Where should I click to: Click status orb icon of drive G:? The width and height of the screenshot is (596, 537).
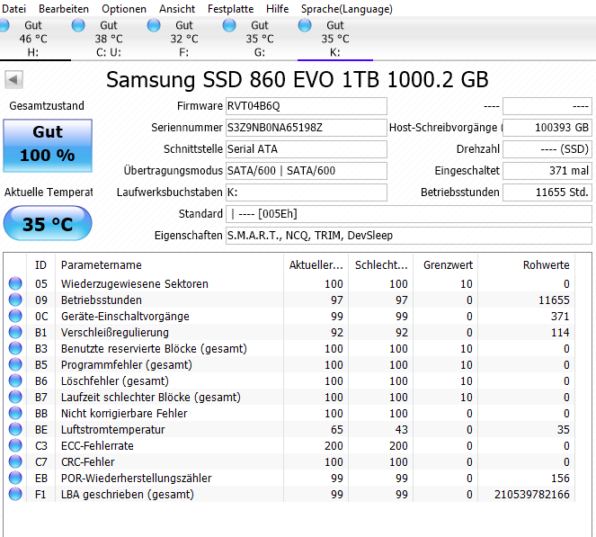(229, 25)
